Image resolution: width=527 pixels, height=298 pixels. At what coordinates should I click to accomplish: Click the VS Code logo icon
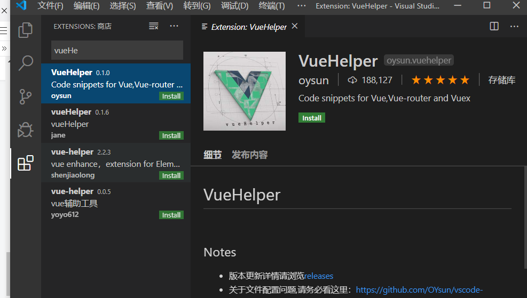click(x=21, y=5)
